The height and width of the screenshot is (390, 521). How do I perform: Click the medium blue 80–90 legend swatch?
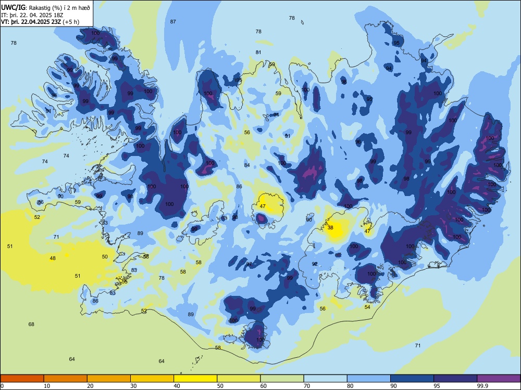369,379
